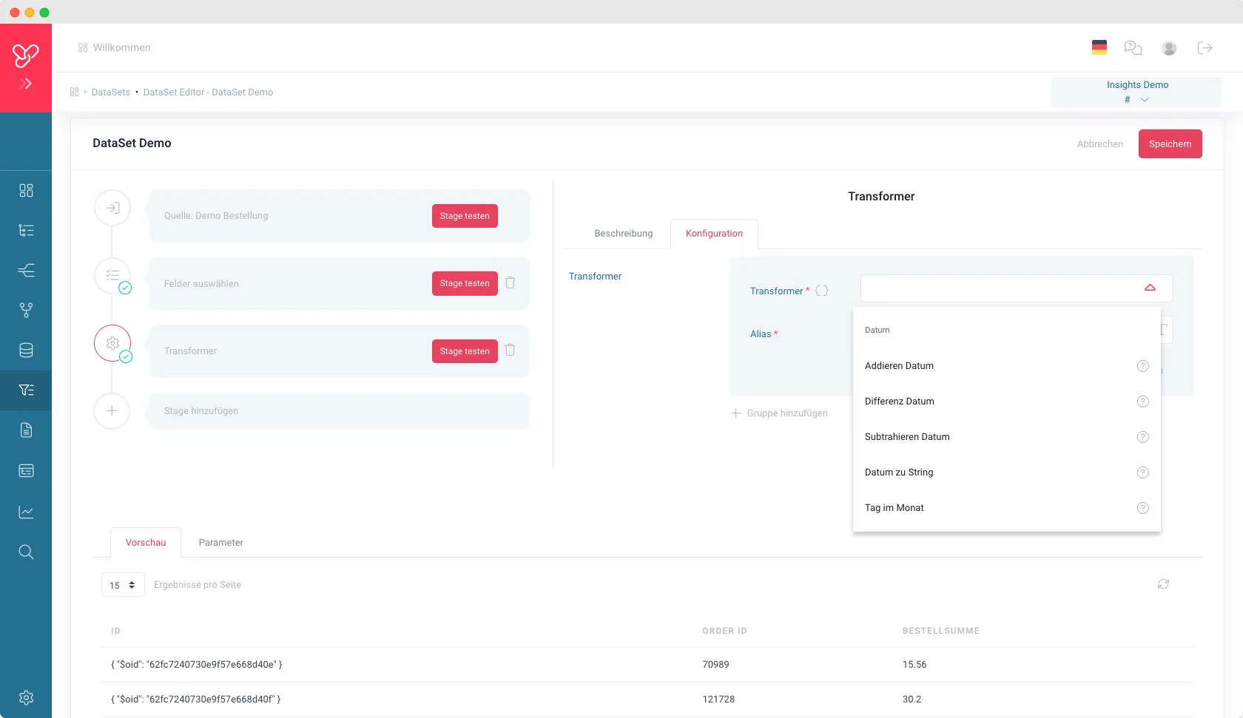The height and width of the screenshot is (718, 1243).
Task: Click the add stage plus circle
Action: [112, 410]
